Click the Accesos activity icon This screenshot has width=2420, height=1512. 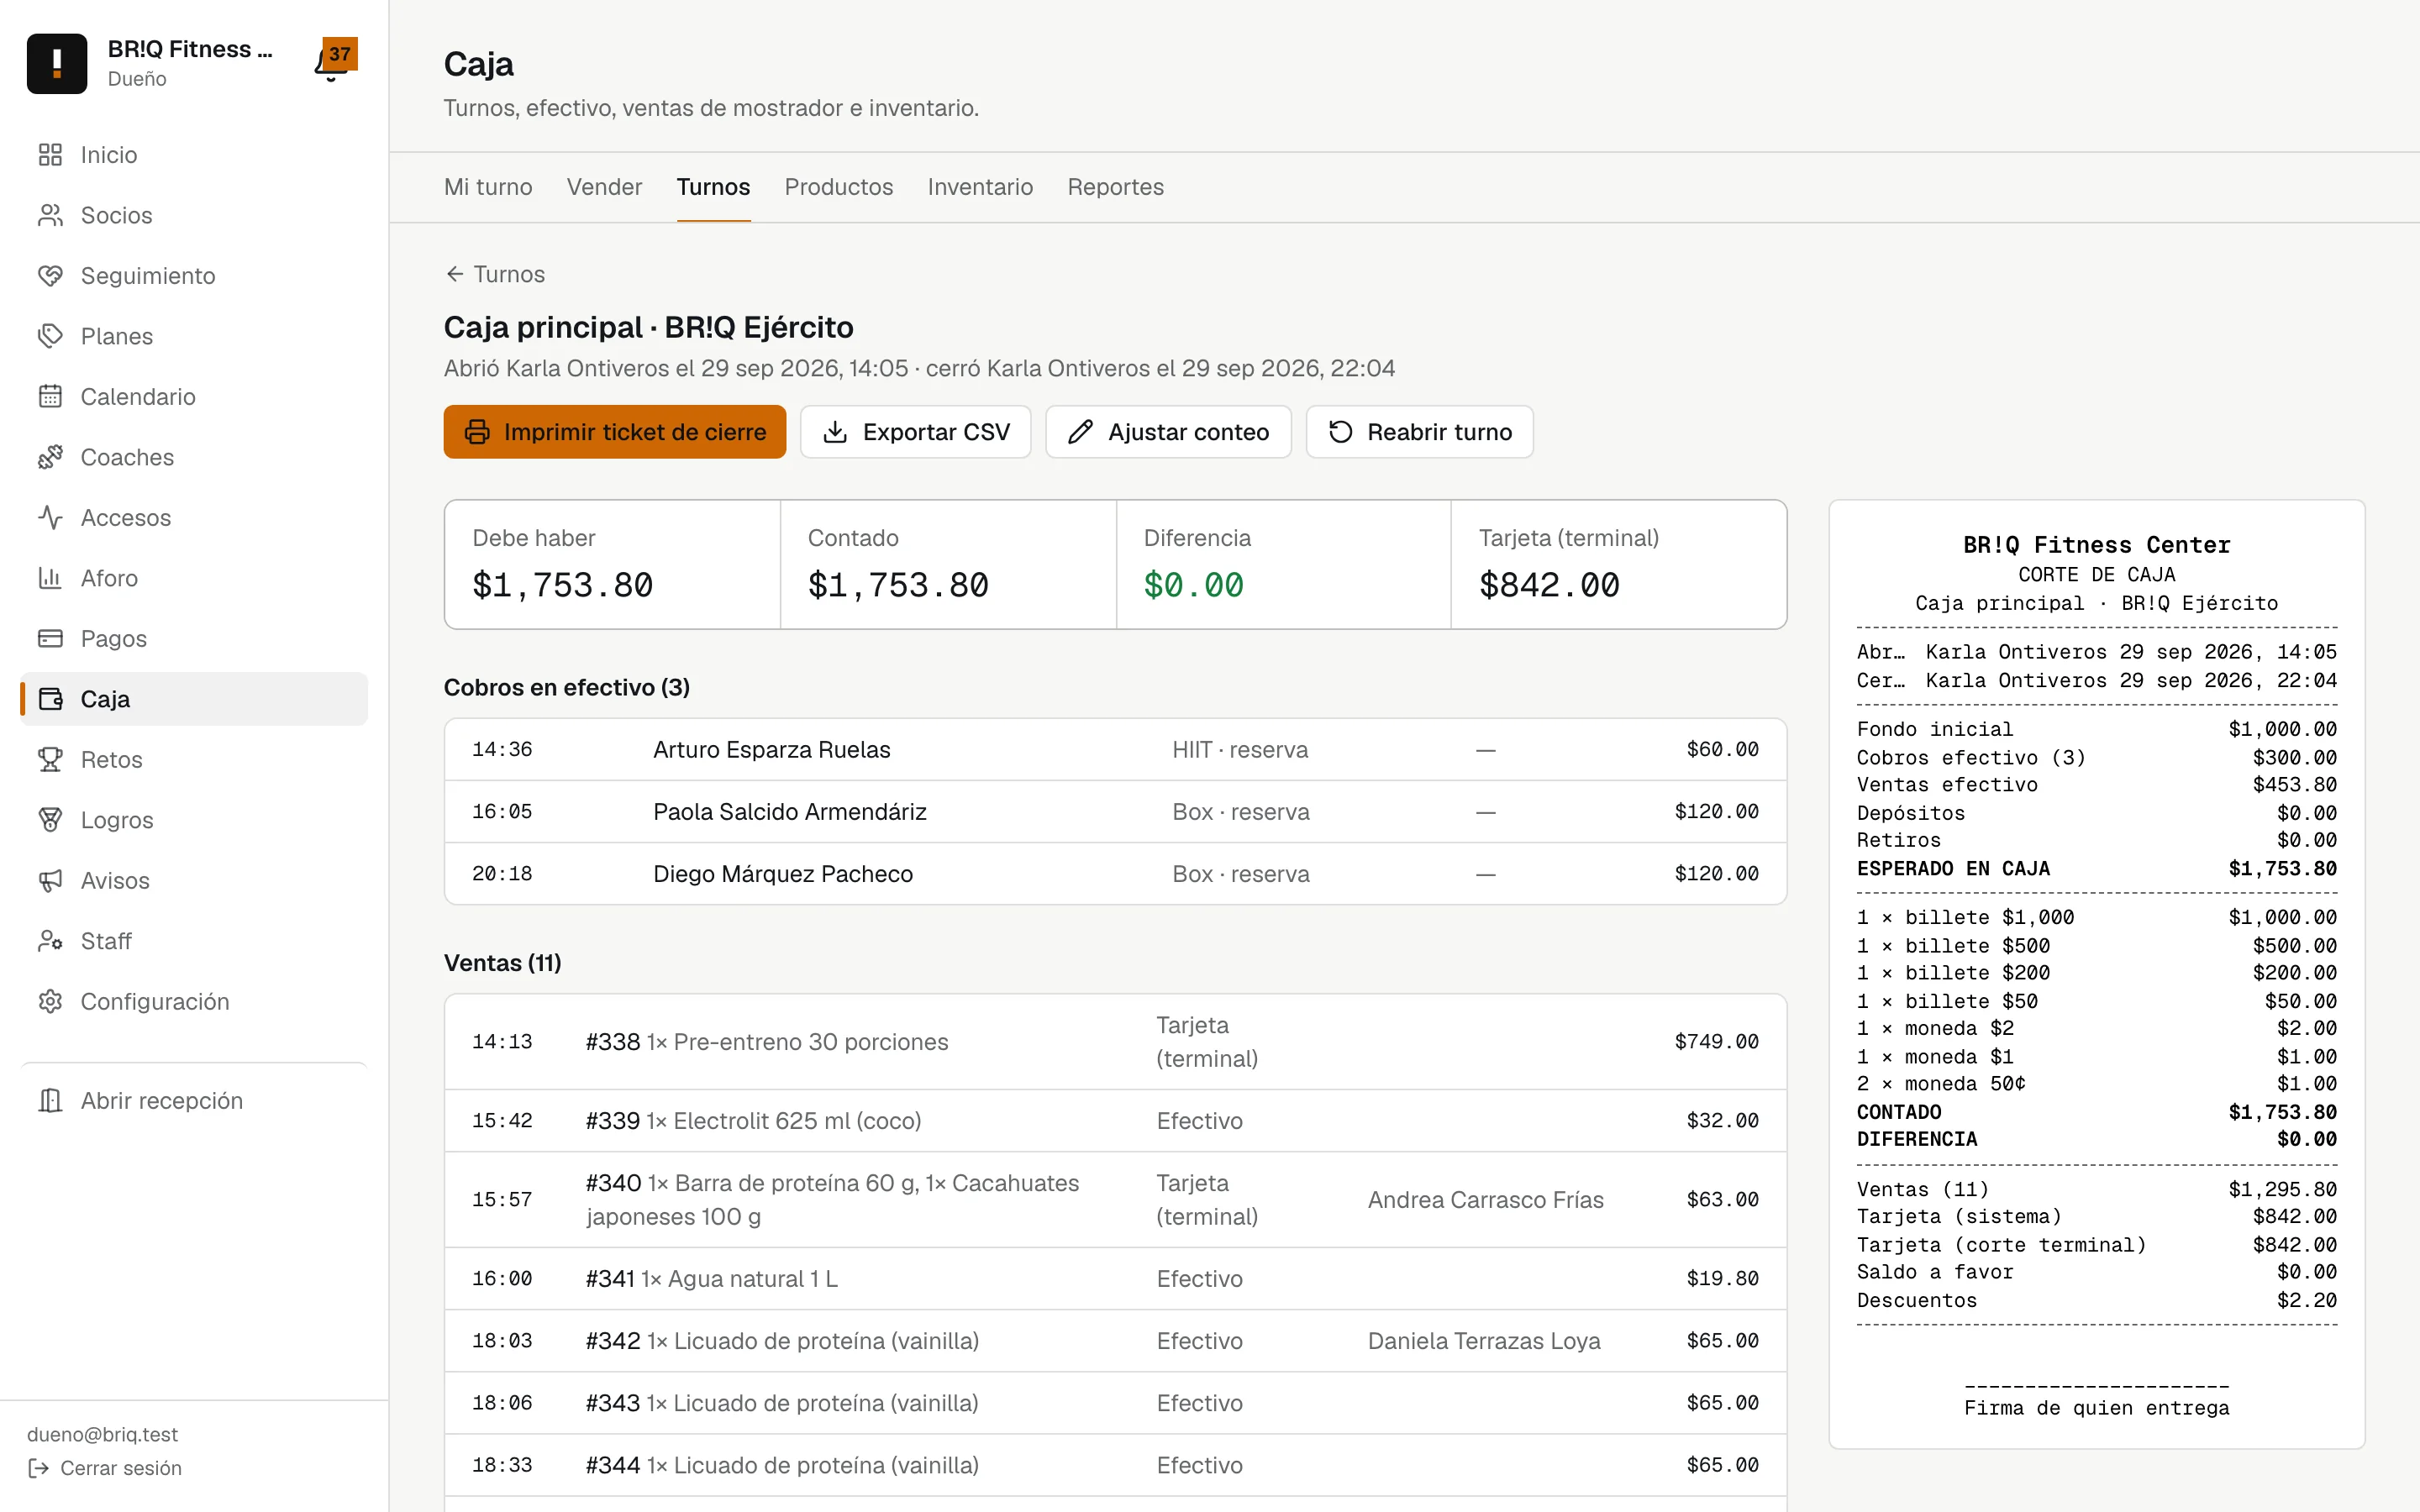[x=50, y=518]
